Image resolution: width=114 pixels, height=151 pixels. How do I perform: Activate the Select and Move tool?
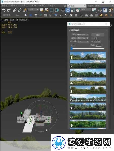pyautogui.click(x=63, y=10)
